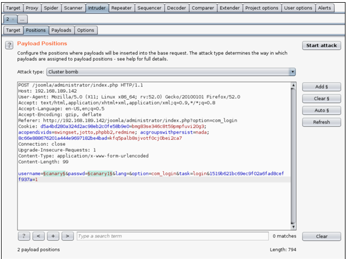Open the User options tab
Image resolution: width=346 pixels, height=259 pixels.
click(x=298, y=8)
